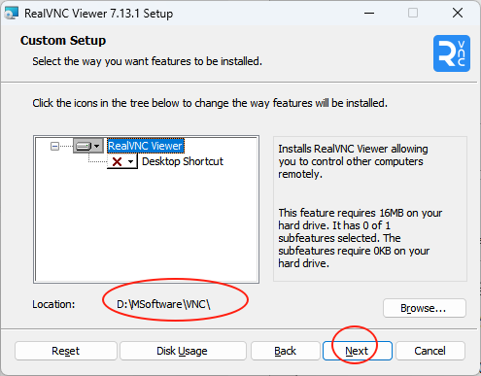Screen dimensions: 481x376
Task: Click the RealVNC logo in the header
Action: [452, 53]
